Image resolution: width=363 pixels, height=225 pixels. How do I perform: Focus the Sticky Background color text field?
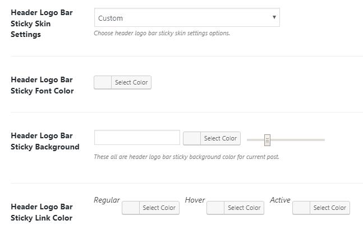(x=137, y=138)
